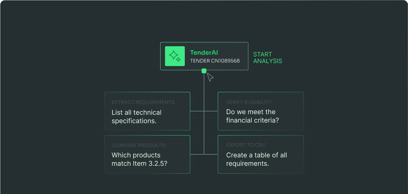408x194 pixels.
Task: Click the small sparkle star in TenderAI logo
Action: pos(178,59)
